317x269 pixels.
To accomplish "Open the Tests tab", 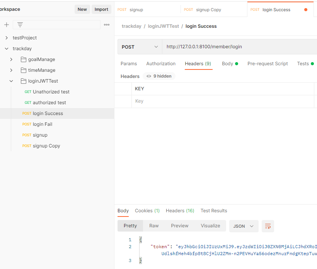I will click(x=305, y=64).
